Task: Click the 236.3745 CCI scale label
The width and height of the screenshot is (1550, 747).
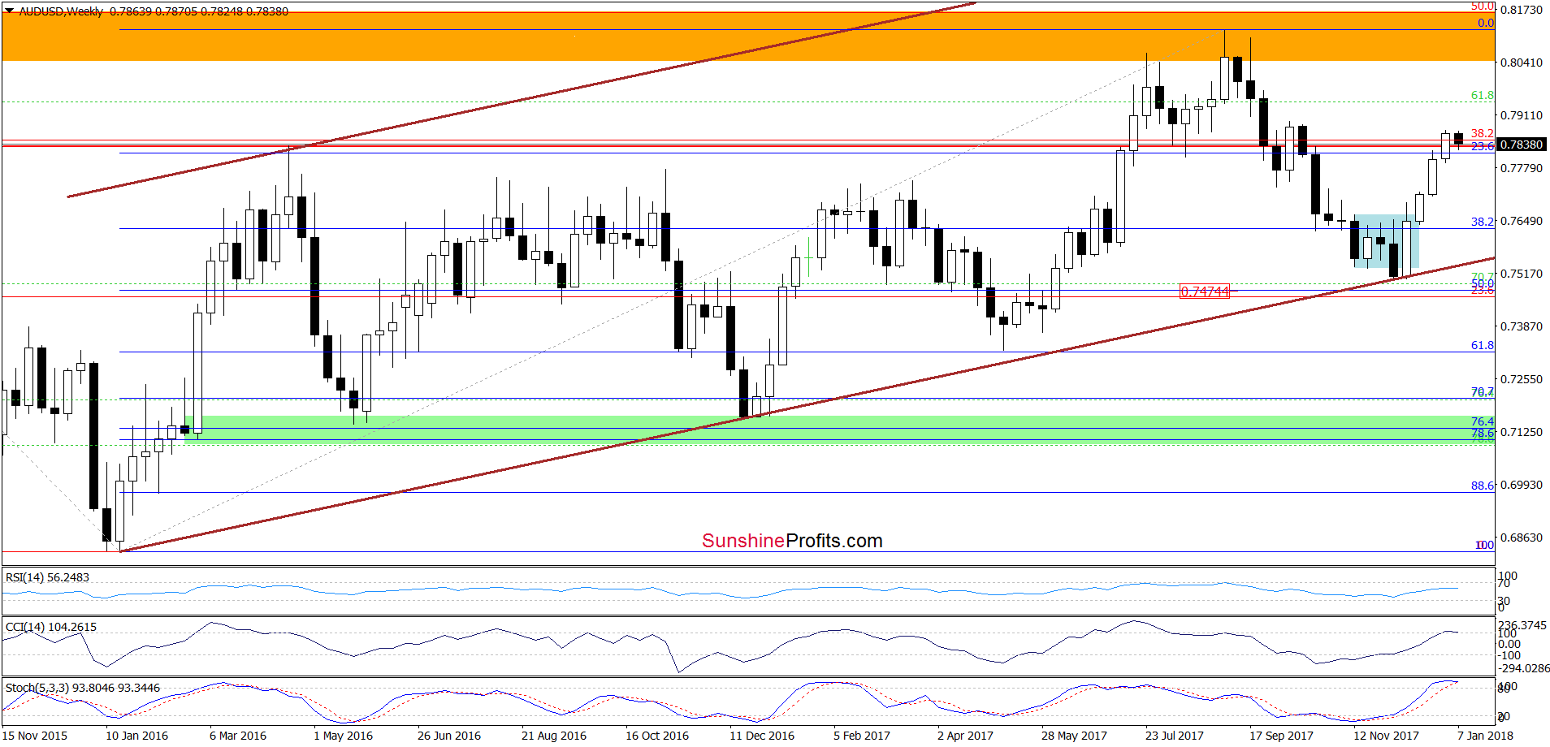Action: [x=1522, y=625]
